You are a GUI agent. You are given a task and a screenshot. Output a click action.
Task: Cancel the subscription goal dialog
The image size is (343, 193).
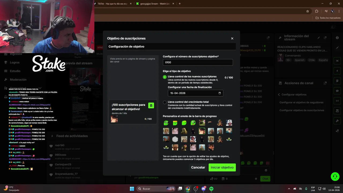(198, 167)
